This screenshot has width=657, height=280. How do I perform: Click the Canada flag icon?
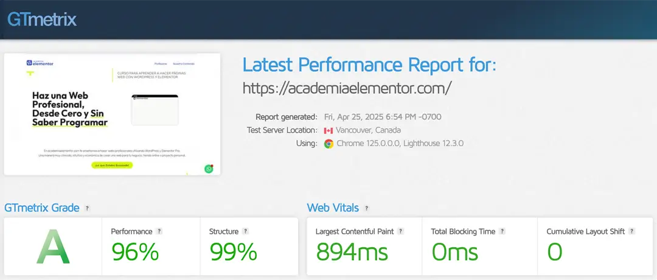pyautogui.click(x=328, y=130)
